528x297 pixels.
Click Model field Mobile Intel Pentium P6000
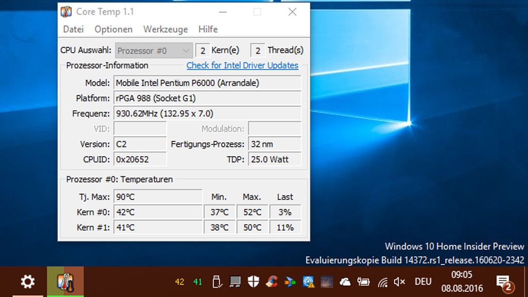click(207, 83)
